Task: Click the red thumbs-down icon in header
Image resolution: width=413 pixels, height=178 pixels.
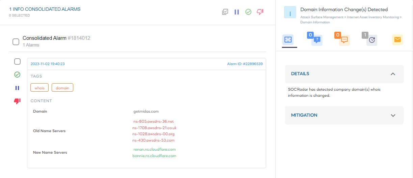Action: click(x=260, y=12)
